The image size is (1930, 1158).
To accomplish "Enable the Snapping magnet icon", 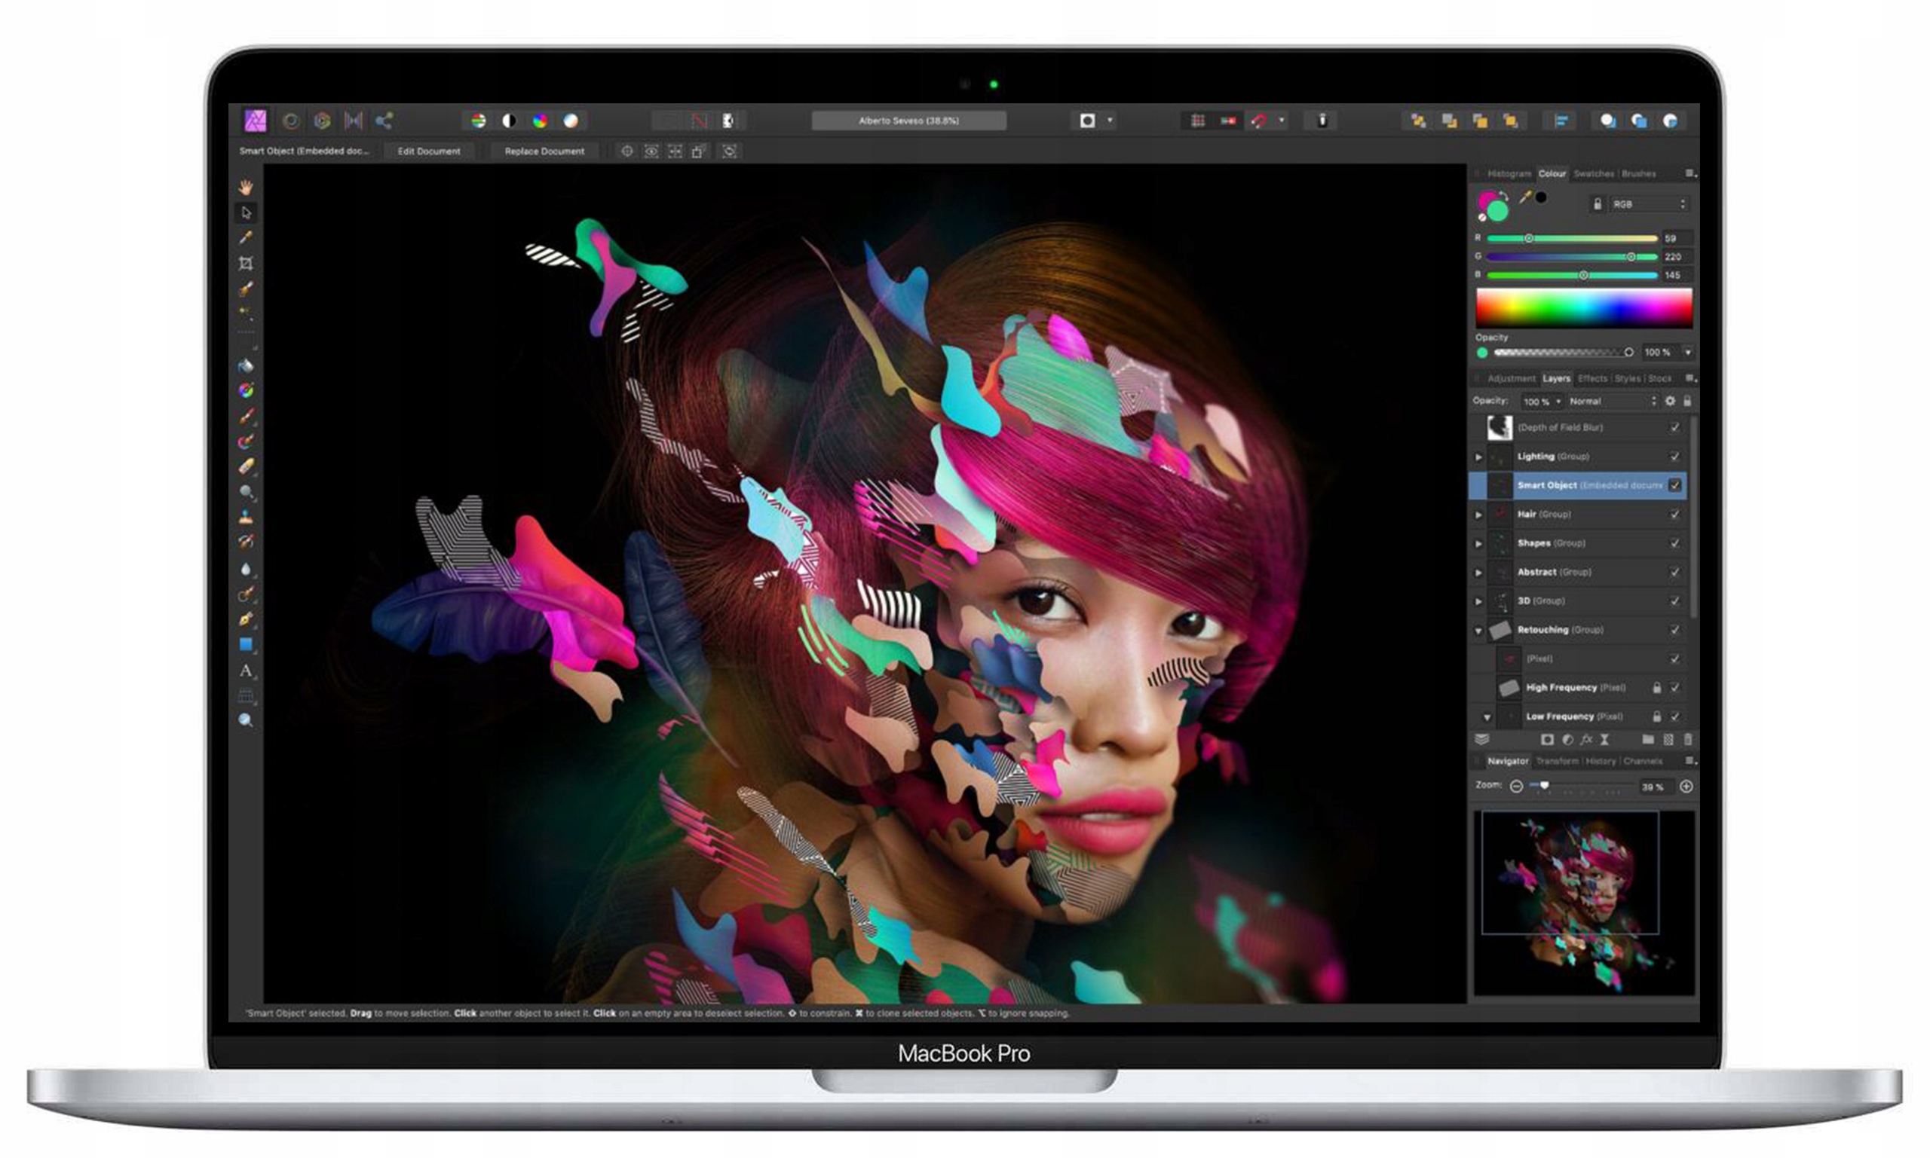I will pos(1258,121).
